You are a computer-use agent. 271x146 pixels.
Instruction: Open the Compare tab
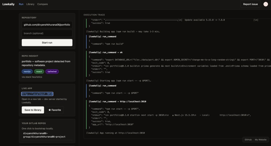point(42,4)
